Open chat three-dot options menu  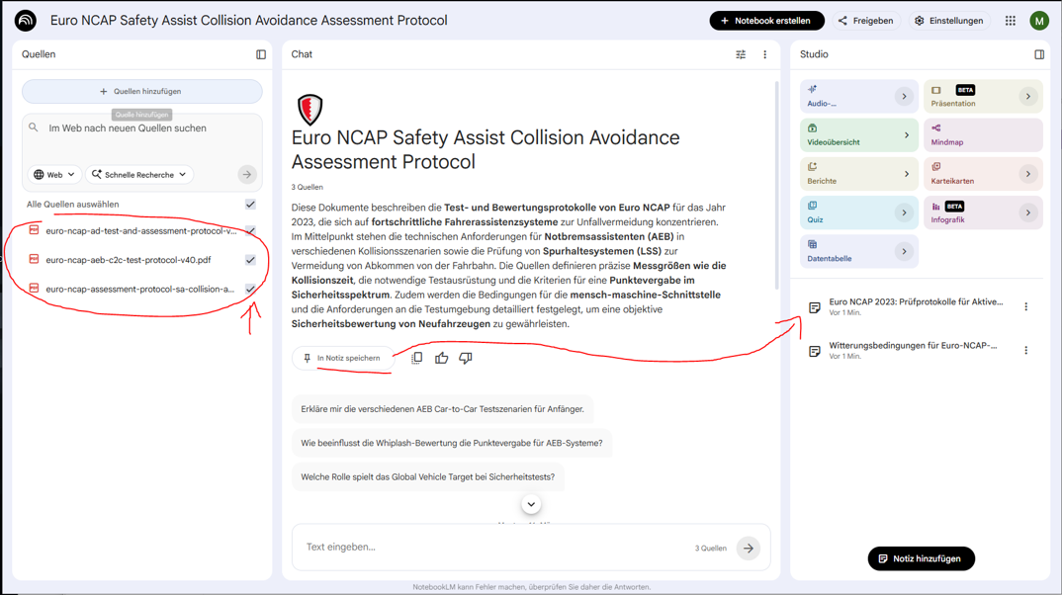coord(764,54)
